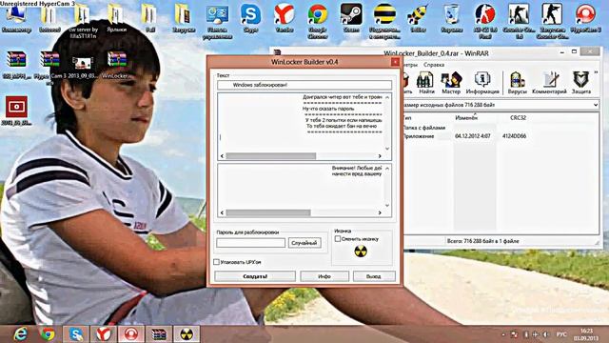Viewport: 609px width, 343px height.
Task: Launch Steam from the desktop
Action: coord(351,18)
